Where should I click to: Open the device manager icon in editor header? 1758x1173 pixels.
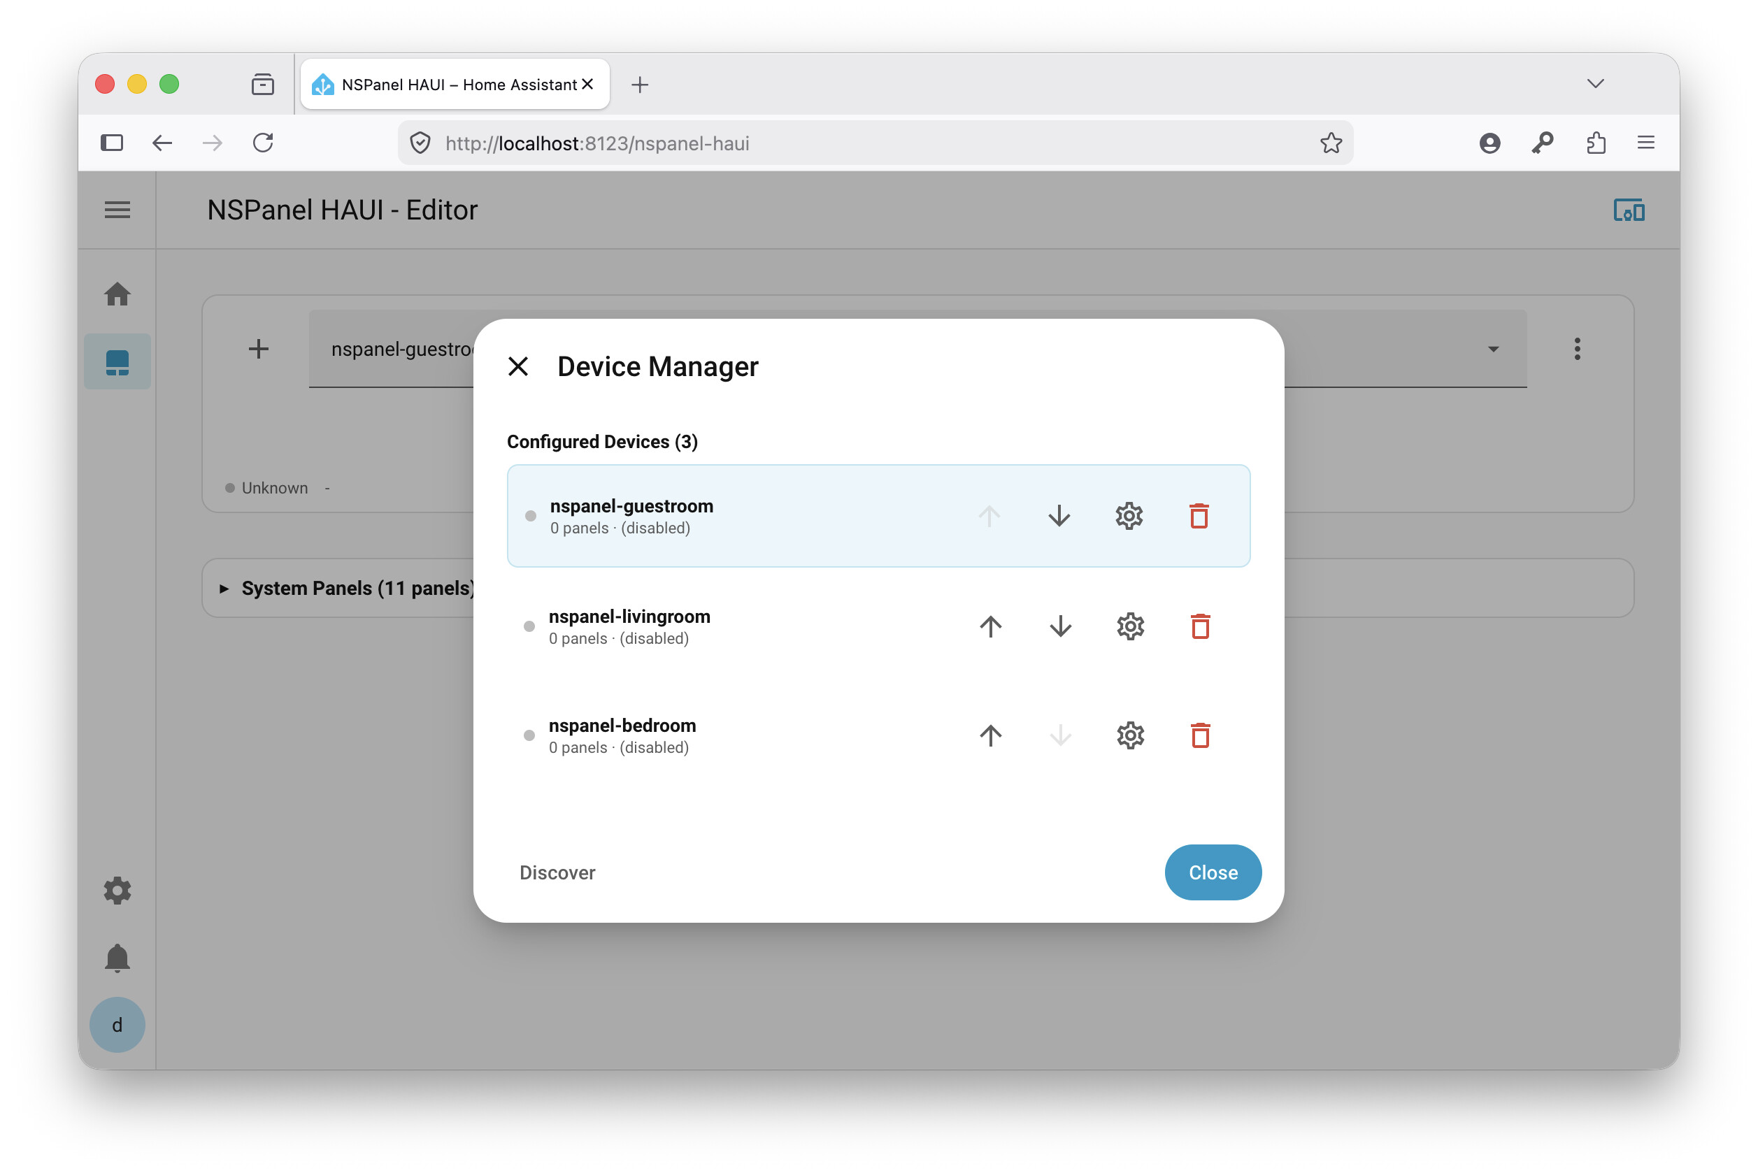1628,210
